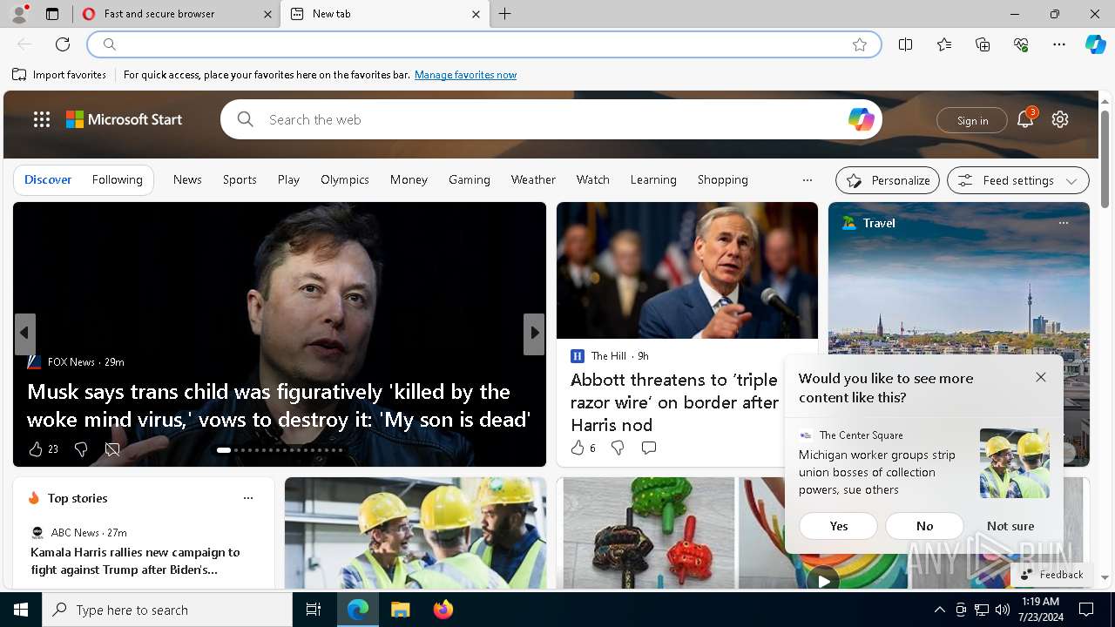The image size is (1115, 627).
Task: Open Collections icon in toolbar
Action: [983, 44]
